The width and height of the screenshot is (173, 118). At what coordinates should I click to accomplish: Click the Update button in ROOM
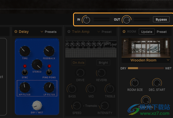click(x=147, y=32)
